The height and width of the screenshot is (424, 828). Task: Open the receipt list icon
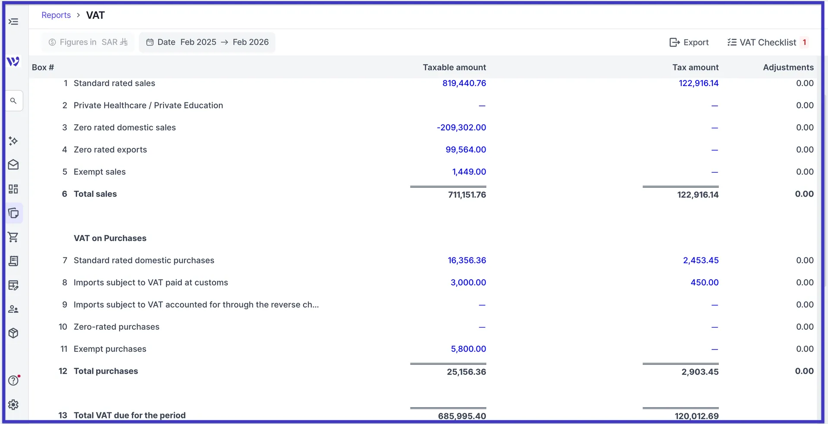13,261
